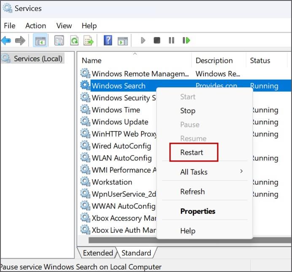Click gear icon beside WpnUserService
This screenshot has height=272, width=292.
tap(85, 194)
